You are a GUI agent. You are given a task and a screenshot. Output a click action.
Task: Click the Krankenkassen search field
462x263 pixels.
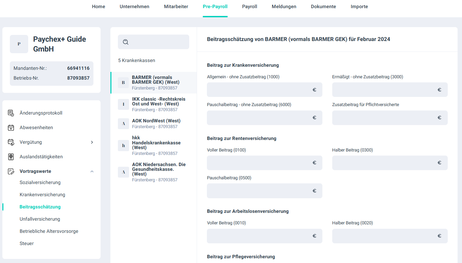point(154,42)
